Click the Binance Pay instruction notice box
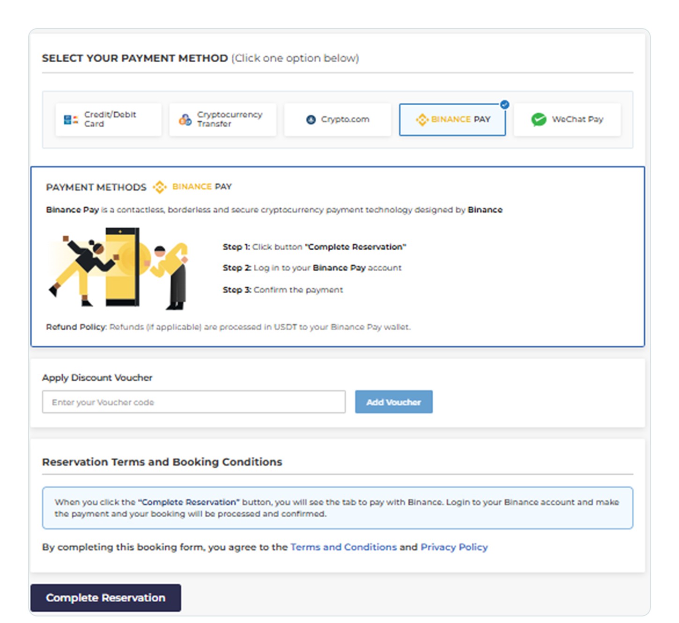Image resolution: width=679 pixels, height=623 pixels. point(338,508)
